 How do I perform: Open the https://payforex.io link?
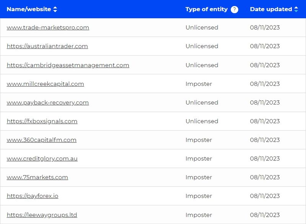tap(33, 196)
